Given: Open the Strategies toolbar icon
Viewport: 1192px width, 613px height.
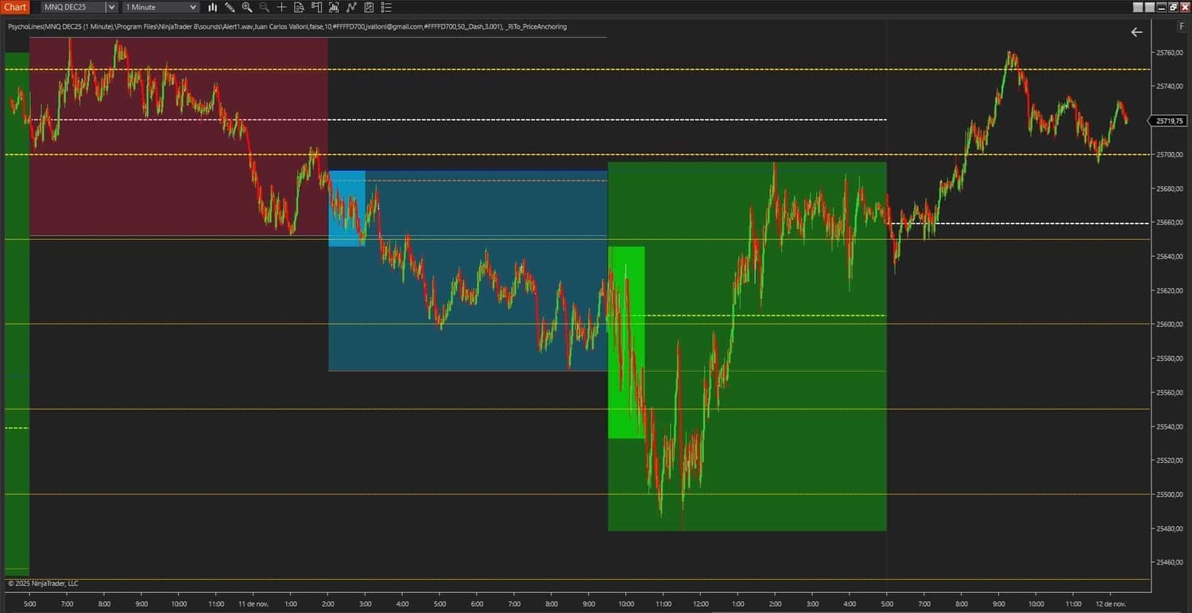Looking at the screenshot, I should coord(351,7).
